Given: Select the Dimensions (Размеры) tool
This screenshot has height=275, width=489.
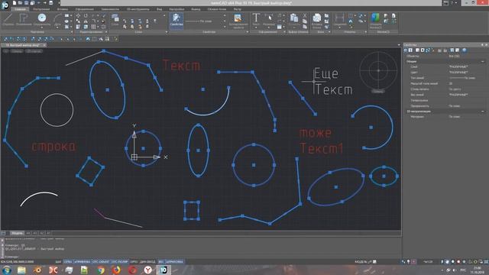Looking at the screenshot, I should (269, 19).
